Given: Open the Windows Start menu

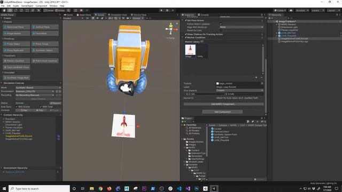Looking at the screenshot, I should (4, 188).
